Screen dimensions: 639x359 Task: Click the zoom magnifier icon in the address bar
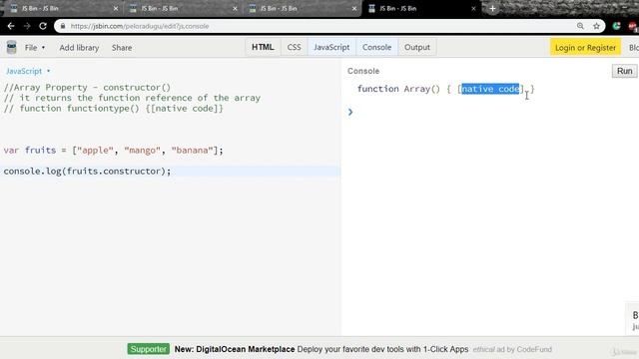580,26
